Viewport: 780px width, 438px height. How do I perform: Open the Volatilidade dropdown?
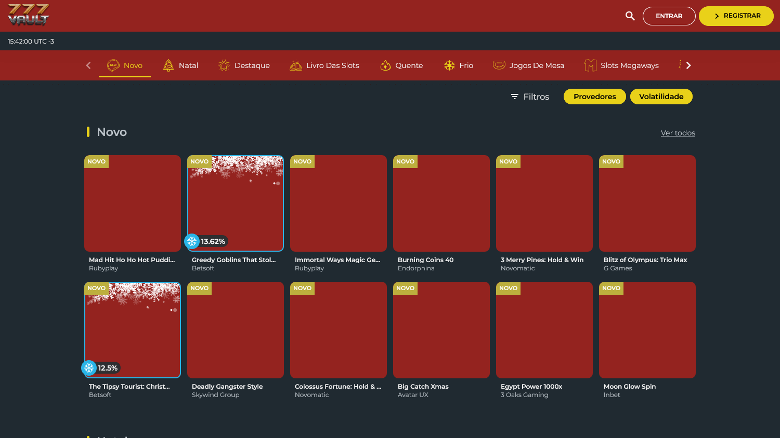(661, 97)
